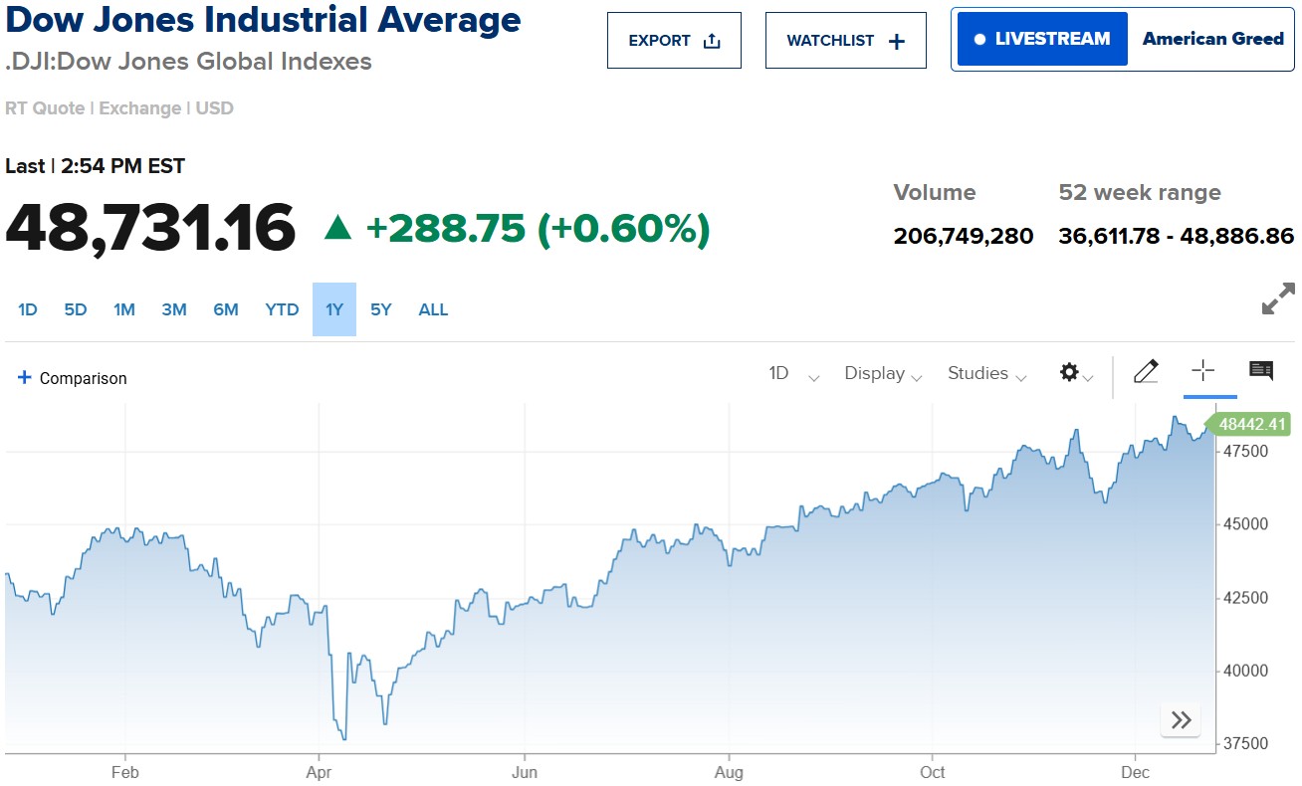Open chart comments panel icon
The image size is (1302, 786).
click(x=1260, y=370)
